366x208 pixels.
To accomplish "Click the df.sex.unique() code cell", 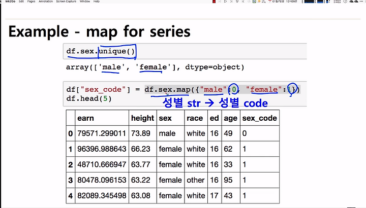I will [185, 51].
